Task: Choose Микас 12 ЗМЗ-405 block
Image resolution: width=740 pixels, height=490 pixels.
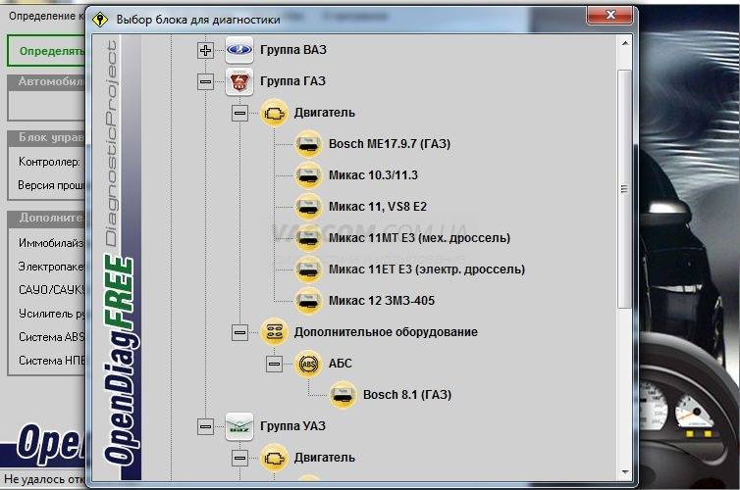Action: point(382,301)
